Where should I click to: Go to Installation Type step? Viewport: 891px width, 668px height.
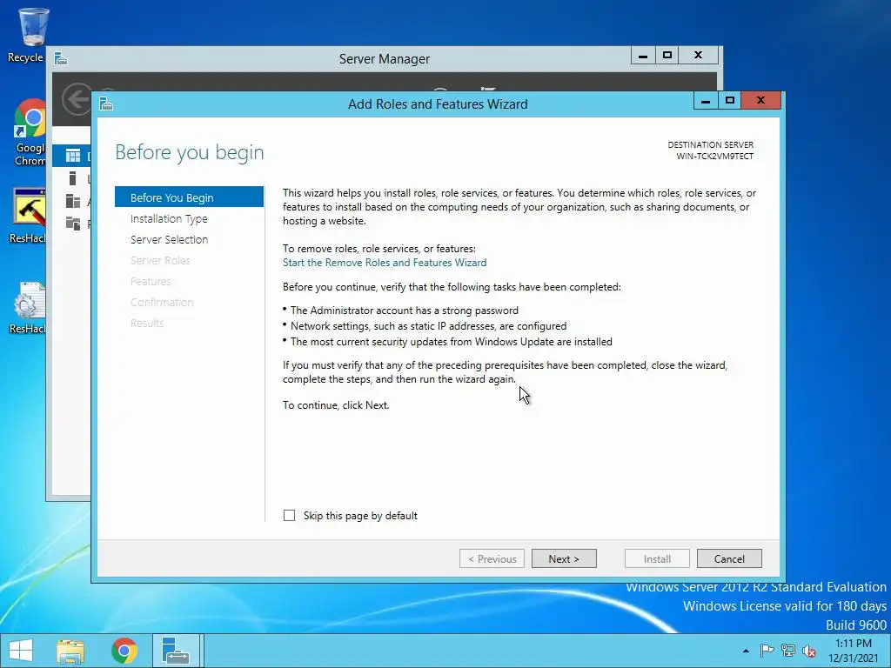point(169,218)
